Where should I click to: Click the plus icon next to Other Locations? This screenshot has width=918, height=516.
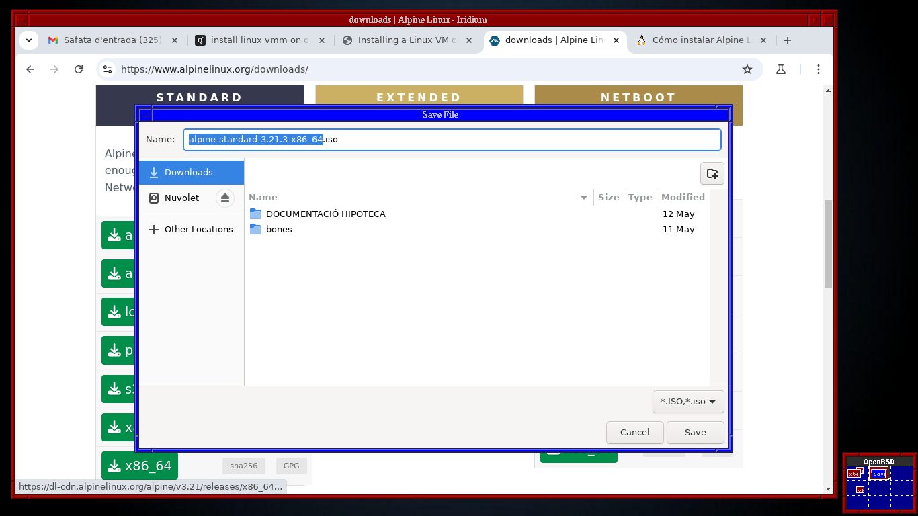[154, 229]
